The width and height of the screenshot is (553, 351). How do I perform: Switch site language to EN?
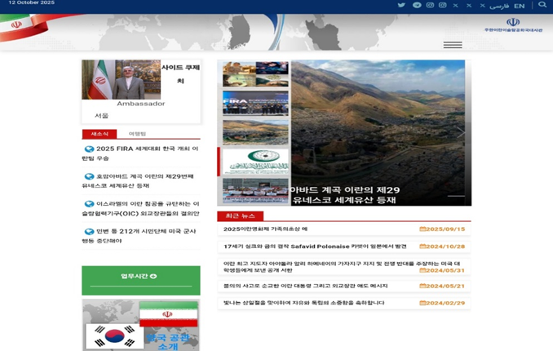[519, 6]
